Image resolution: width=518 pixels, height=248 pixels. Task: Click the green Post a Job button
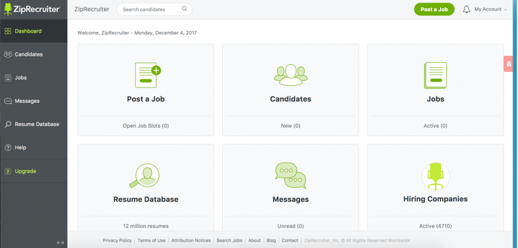(x=434, y=9)
